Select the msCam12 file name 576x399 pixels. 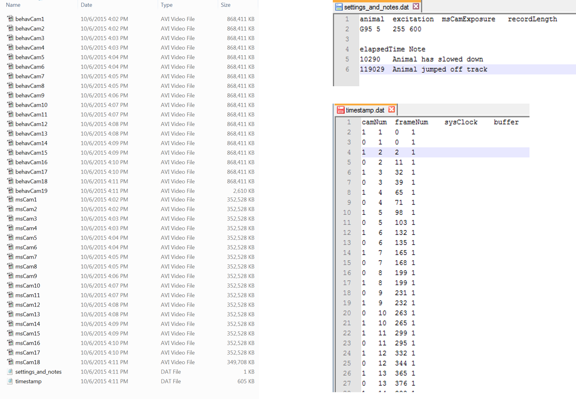coord(28,305)
